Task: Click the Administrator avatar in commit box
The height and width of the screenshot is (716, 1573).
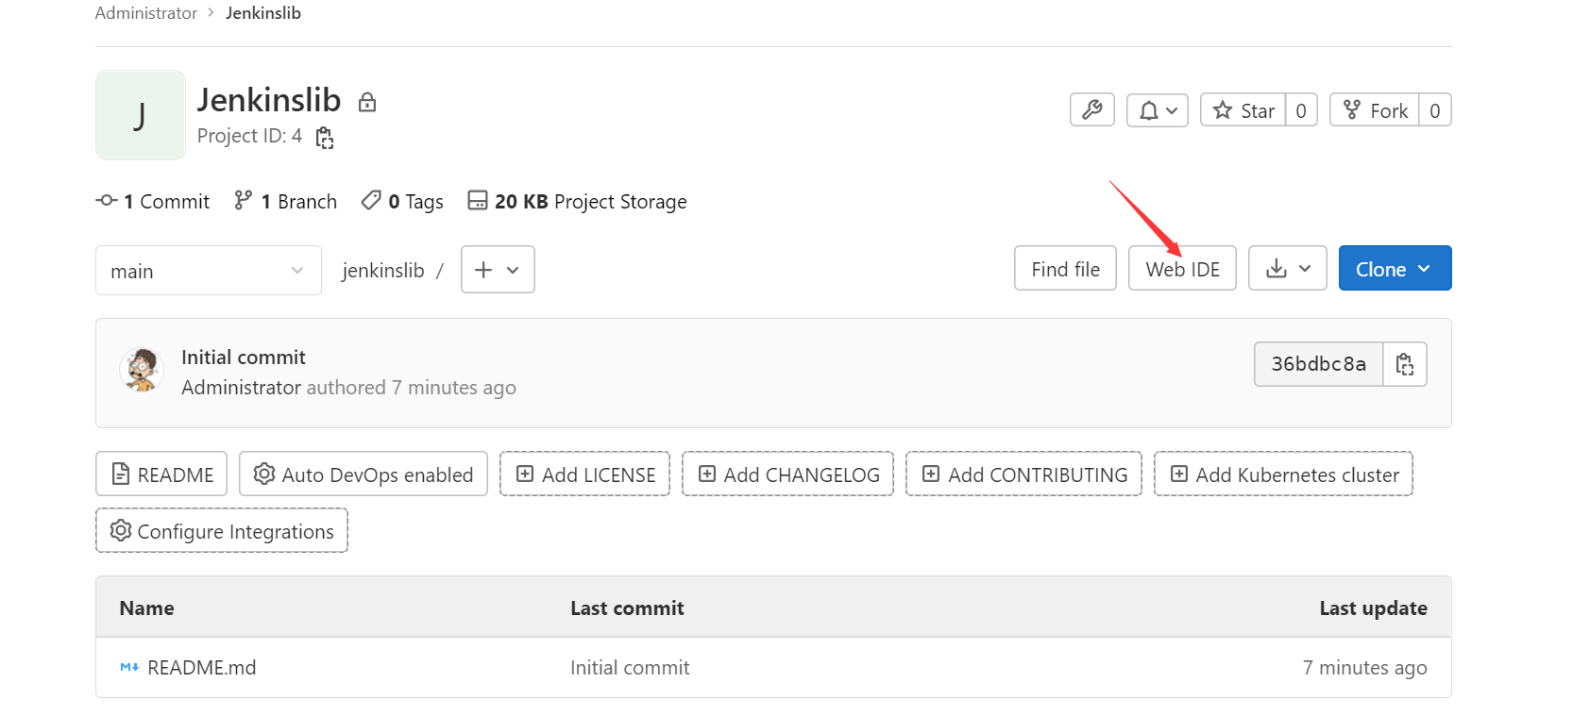Action: point(142,370)
